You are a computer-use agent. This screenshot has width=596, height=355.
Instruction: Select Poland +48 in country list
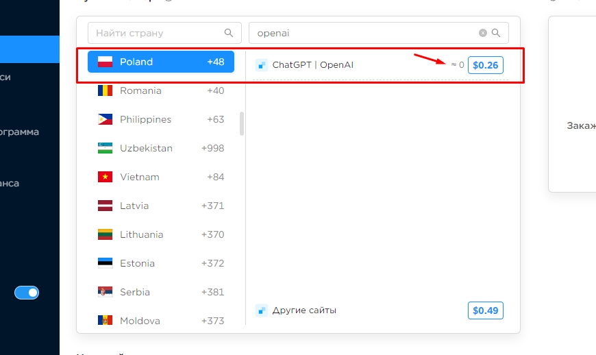161,62
